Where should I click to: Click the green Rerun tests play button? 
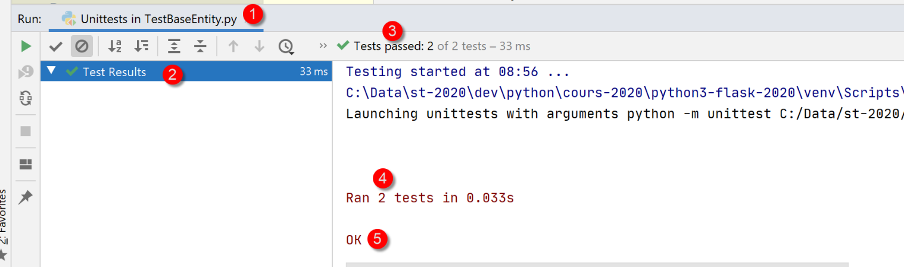click(x=26, y=46)
